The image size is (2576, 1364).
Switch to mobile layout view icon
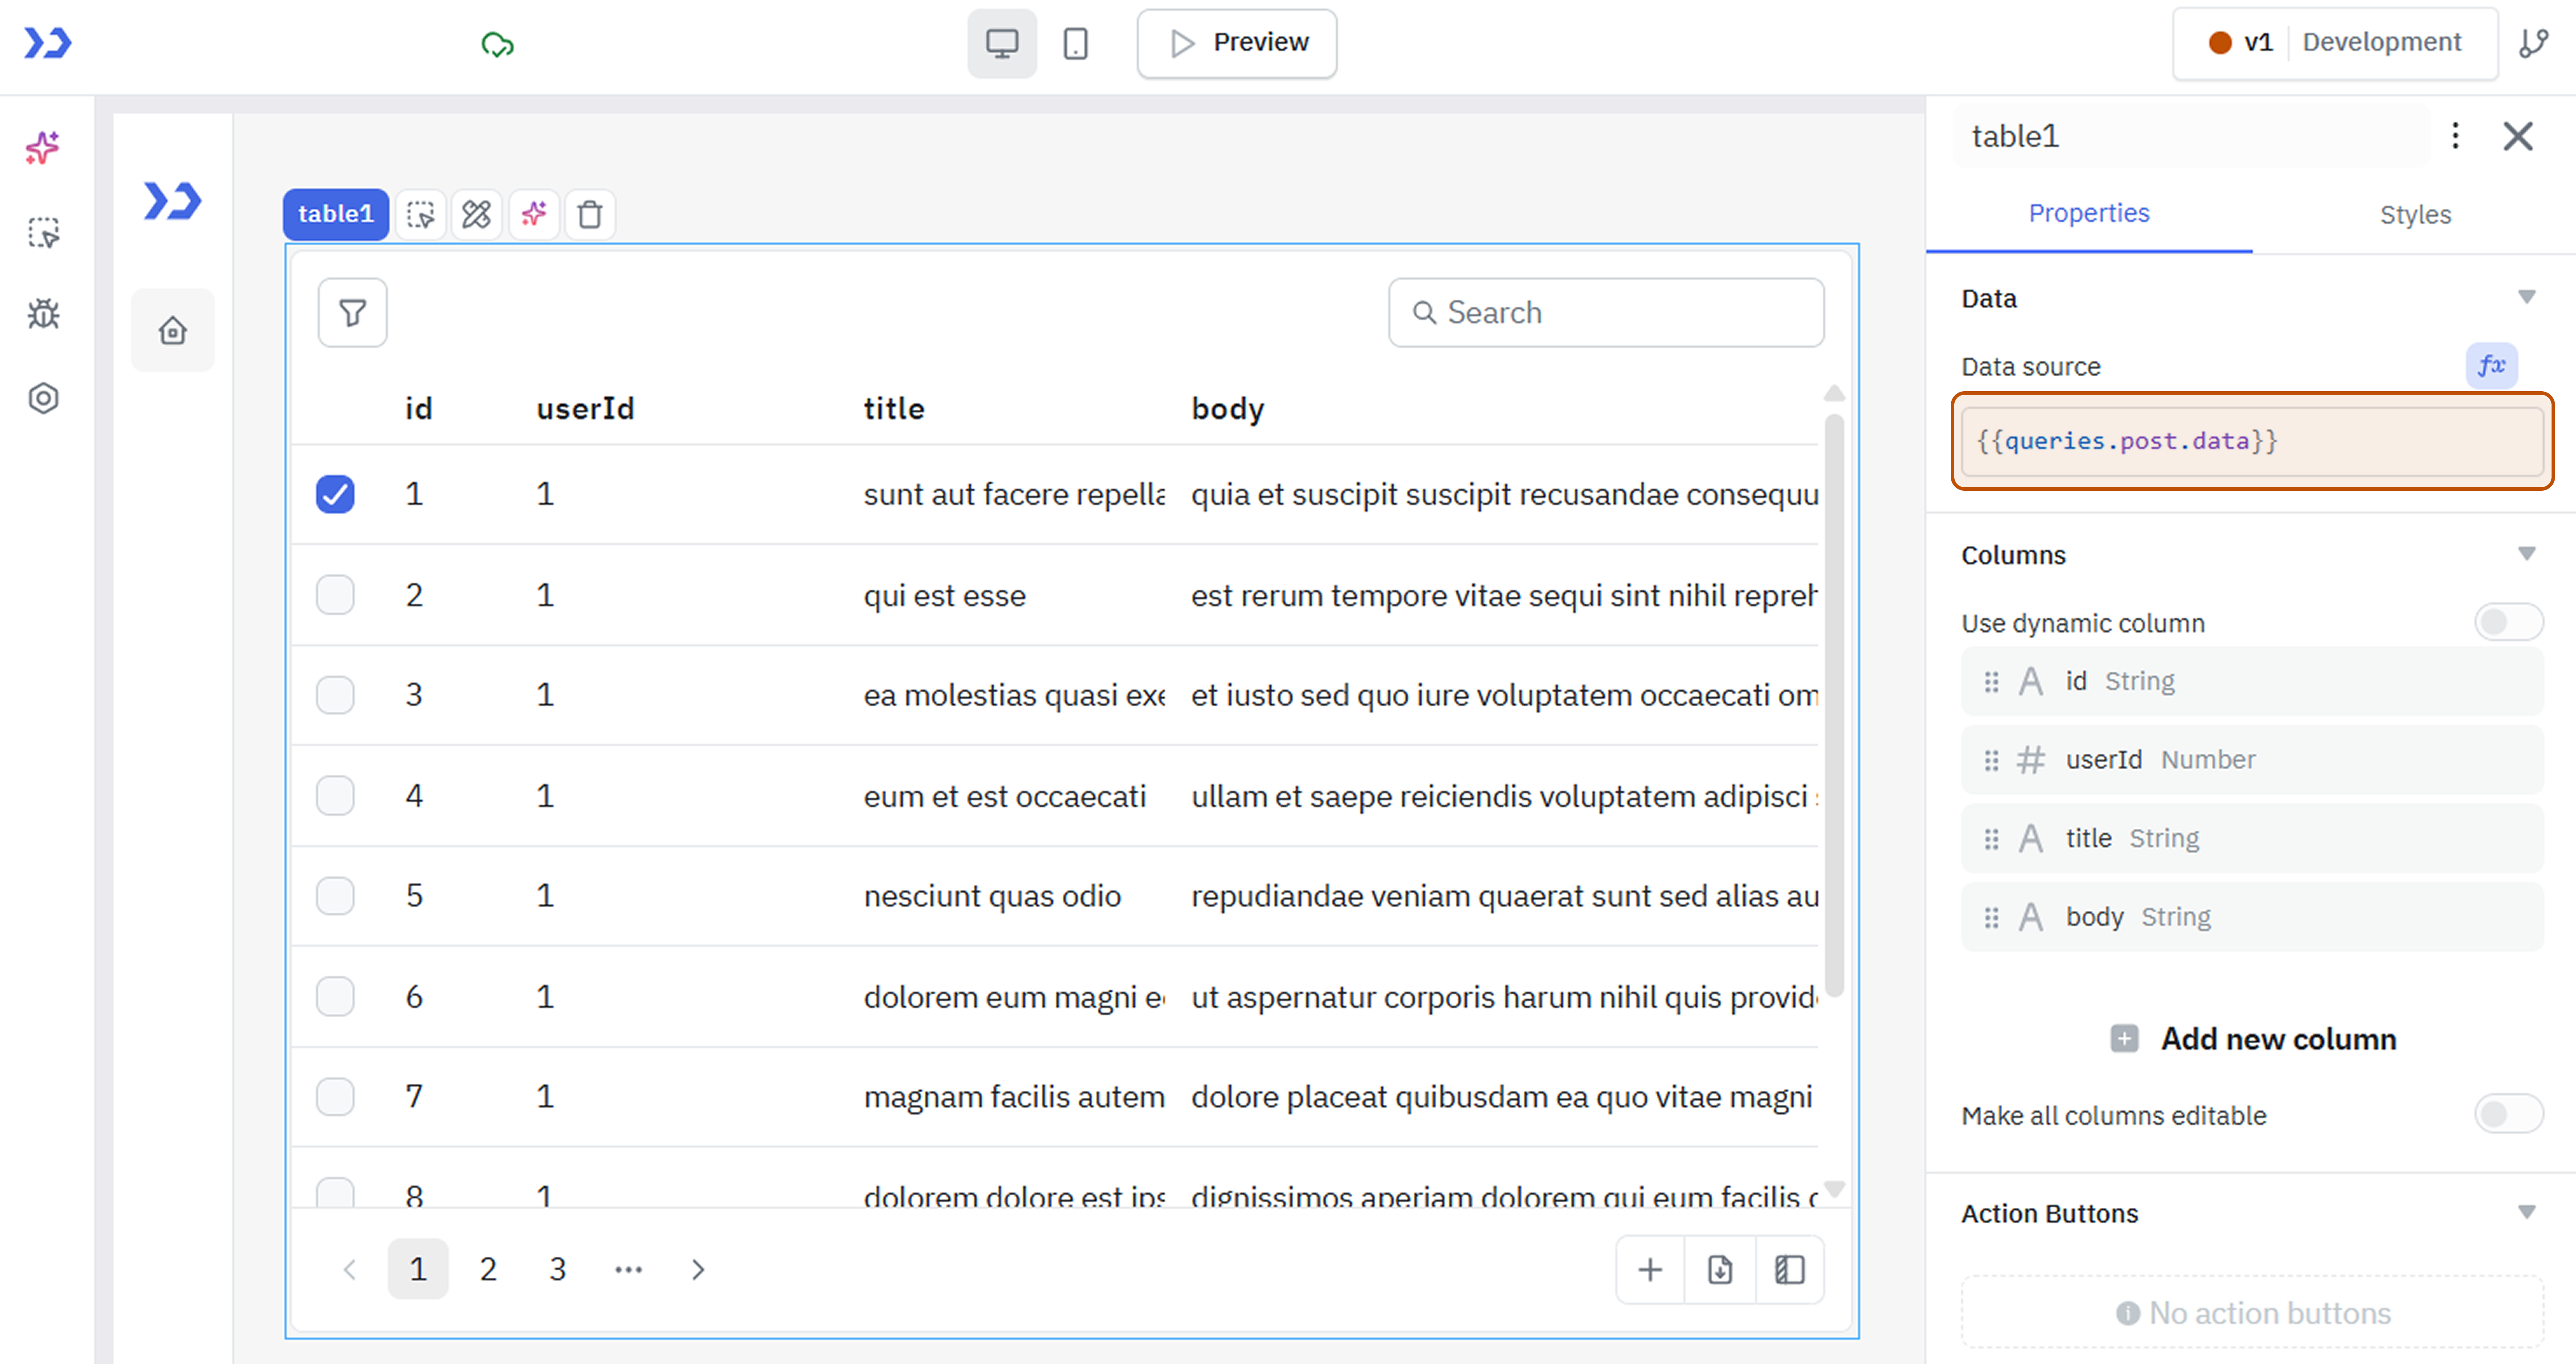1075,43
